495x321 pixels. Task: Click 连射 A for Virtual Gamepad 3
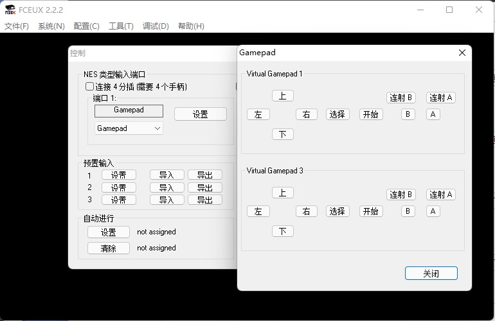click(441, 195)
